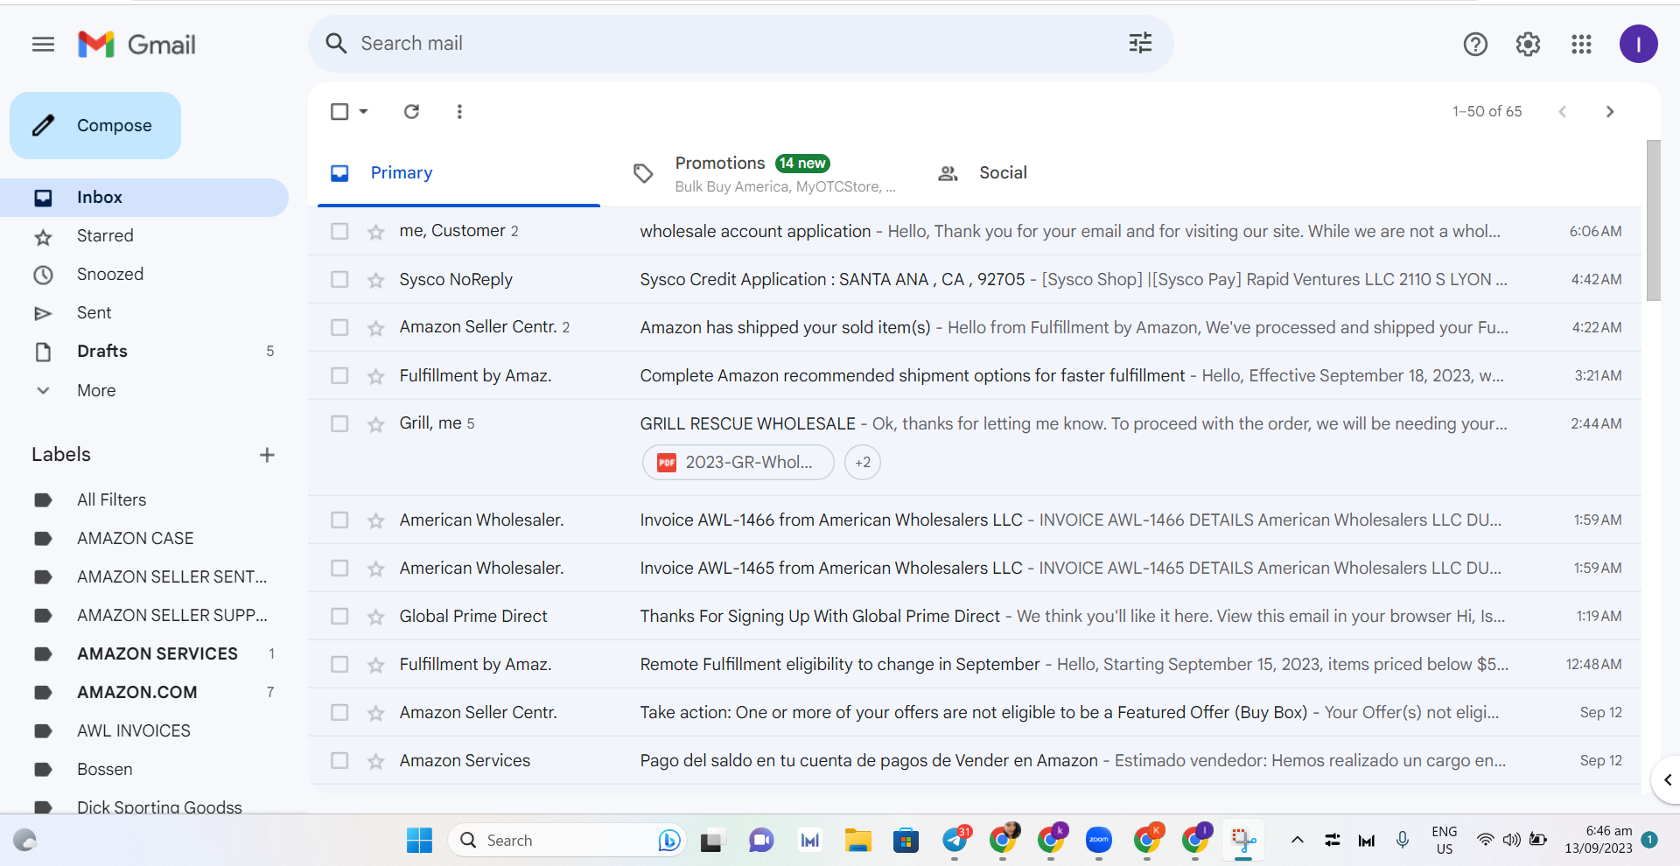Select the wholesale account application email checkbox

339,231
